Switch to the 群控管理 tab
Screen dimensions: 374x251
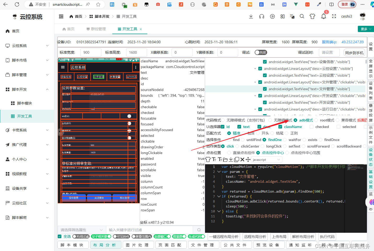96,29
